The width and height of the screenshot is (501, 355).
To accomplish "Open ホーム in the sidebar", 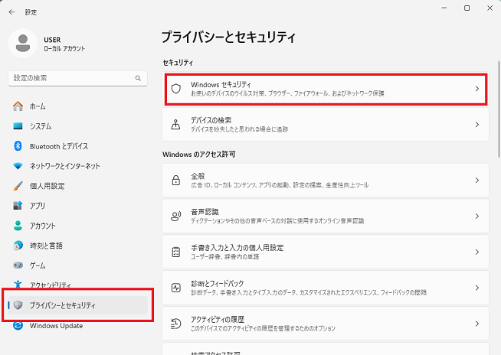I will coord(37,106).
